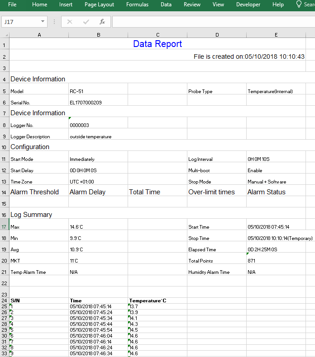This screenshot has height=357, width=315.
Task: Click the 'Over-limit times' header cell
Action: (x=217, y=191)
